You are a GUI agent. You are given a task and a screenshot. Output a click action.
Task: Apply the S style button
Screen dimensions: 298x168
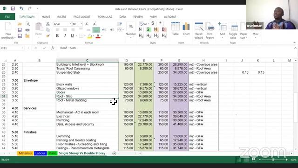click(153, 23)
